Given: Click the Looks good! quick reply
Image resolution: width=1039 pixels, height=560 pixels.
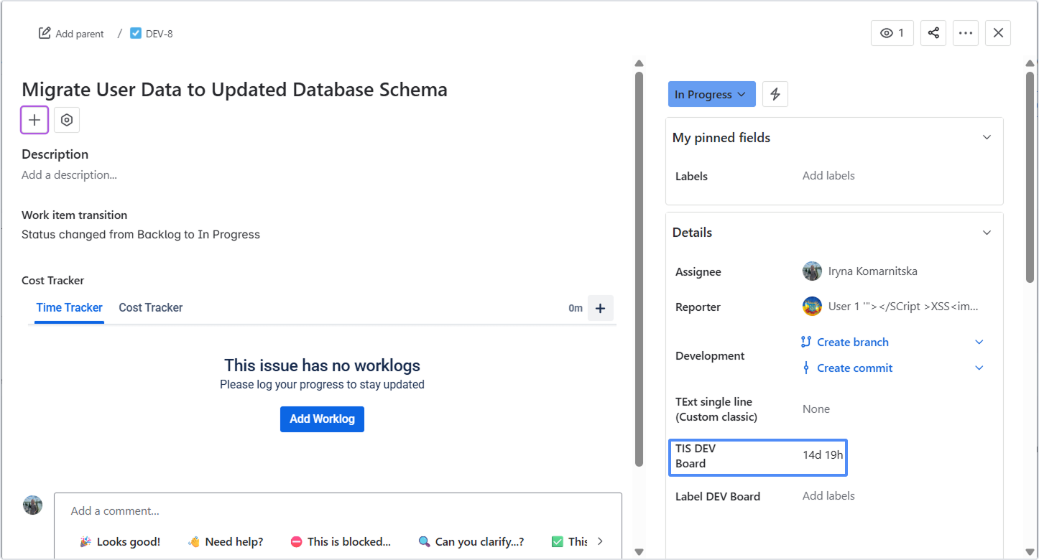Looking at the screenshot, I should 121,541.
